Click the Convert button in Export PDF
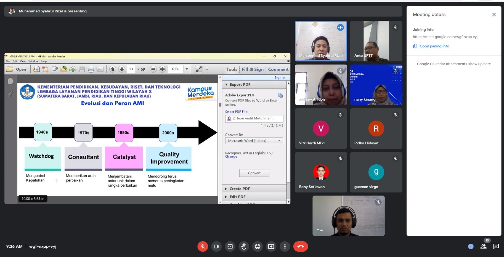 [x=254, y=173]
